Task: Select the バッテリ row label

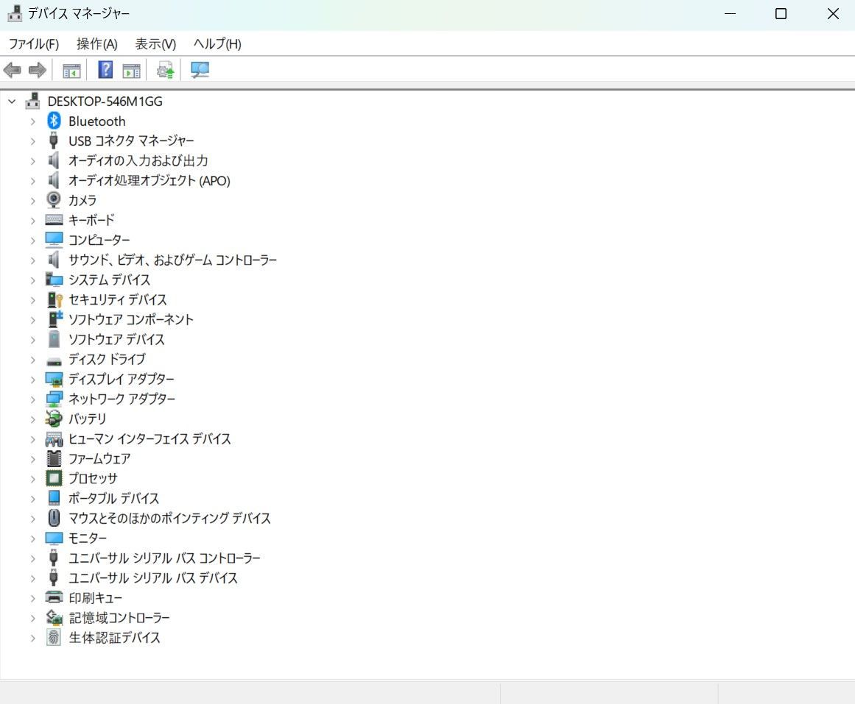Action: (87, 419)
